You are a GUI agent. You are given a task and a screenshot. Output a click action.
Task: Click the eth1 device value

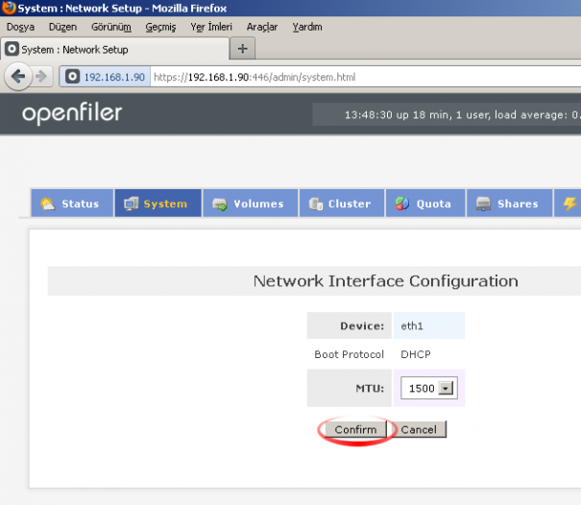tap(412, 325)
